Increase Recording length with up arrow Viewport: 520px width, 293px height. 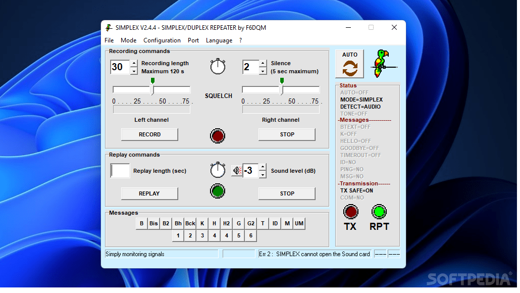pyautogui.click(x=134, y=63)
